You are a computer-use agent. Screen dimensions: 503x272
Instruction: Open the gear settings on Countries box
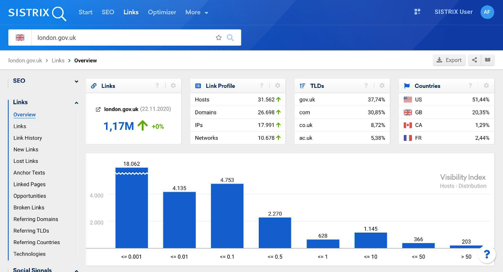[x=486, y=86]
